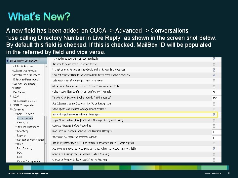Uncheck Request Entry of User ID checkbox
This screenshot has width=238, height=178.
click(214, 75)
